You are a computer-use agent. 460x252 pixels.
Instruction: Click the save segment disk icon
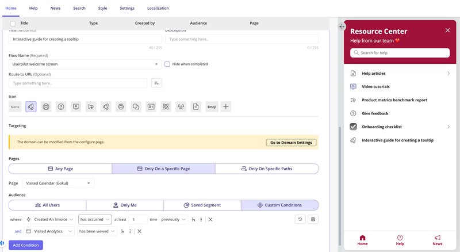313,219
